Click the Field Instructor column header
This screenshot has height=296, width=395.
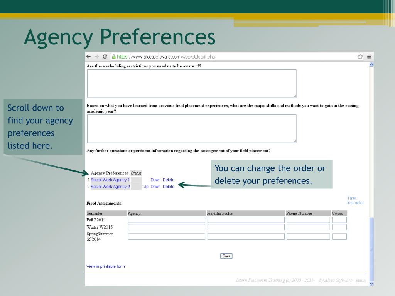point(246,214)
